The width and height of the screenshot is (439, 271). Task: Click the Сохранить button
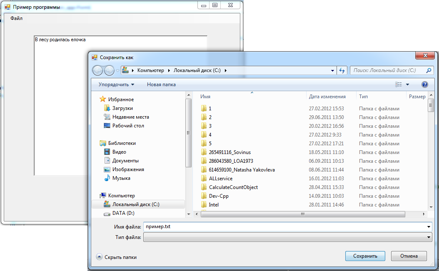(x=365, y=256)
